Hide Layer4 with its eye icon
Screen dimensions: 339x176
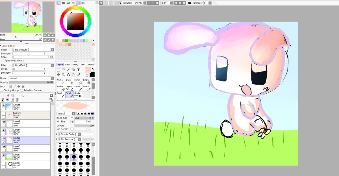tap(4, 130)
